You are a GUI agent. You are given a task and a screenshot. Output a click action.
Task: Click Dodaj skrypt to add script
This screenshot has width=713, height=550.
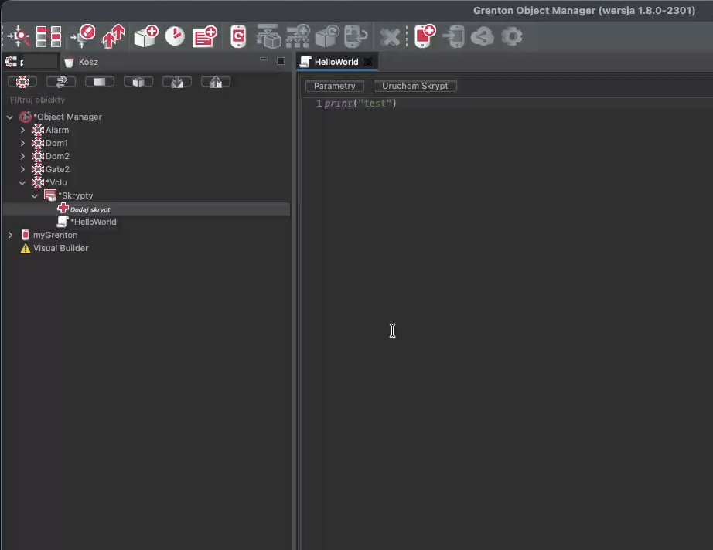pyautogui.click(x=90, y=209)
